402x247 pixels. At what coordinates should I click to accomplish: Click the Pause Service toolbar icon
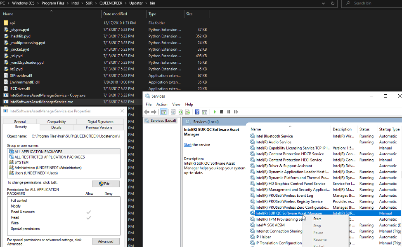229,112
